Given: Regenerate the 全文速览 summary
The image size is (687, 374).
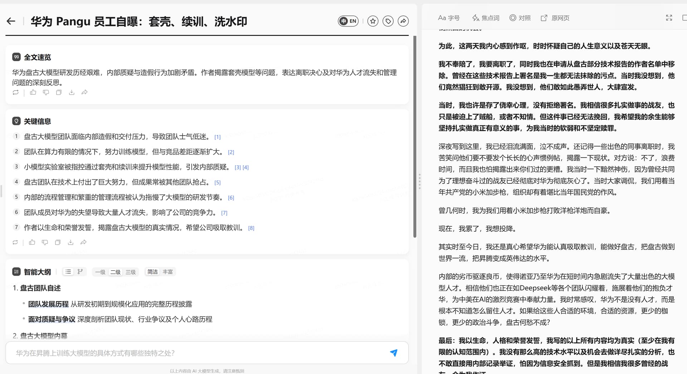Looking at the screenshot, I should click(15, 92).
